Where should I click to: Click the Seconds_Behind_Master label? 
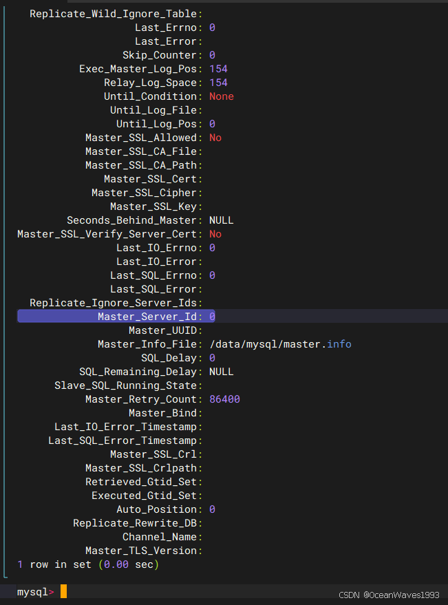132,220
